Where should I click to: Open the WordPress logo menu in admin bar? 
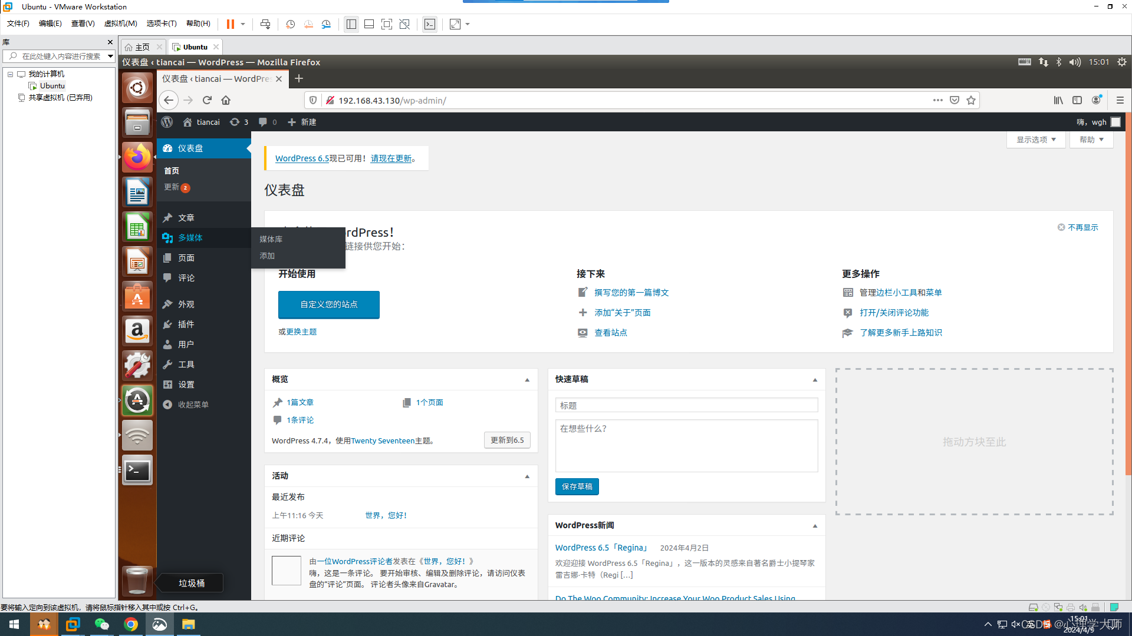click(167, 122)
